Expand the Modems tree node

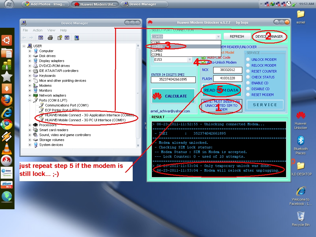click(29, 85)
